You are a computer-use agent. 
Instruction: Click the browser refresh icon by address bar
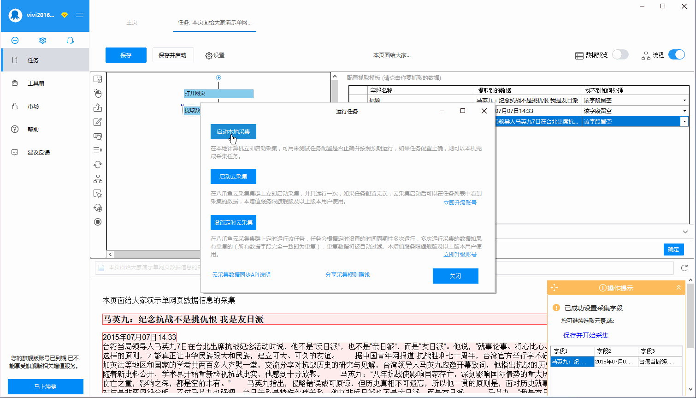click(x=684, y=267)
